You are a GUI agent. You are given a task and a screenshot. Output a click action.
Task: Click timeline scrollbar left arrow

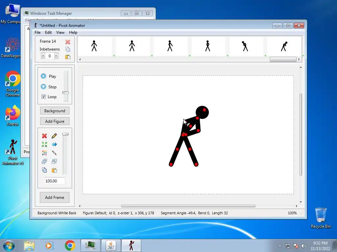coord(80,59)
